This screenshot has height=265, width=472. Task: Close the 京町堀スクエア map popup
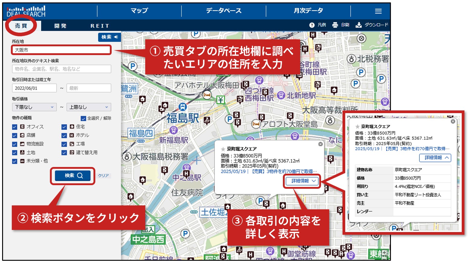click(320, 144)
